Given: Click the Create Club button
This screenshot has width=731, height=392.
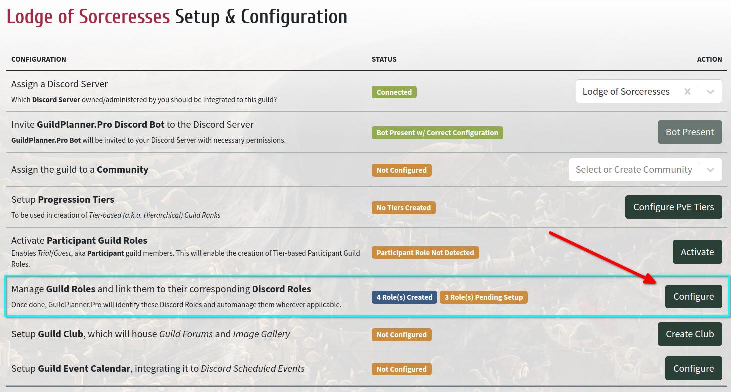Looking at the screenshot, I should (x=690, y=334).
